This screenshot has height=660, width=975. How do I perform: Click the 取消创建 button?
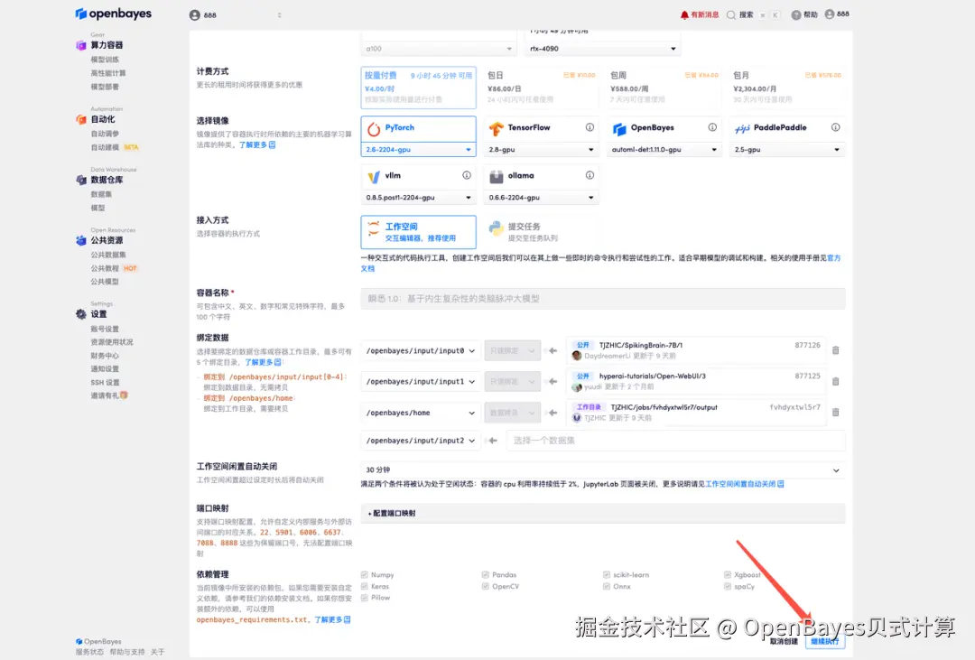point(784,641)
